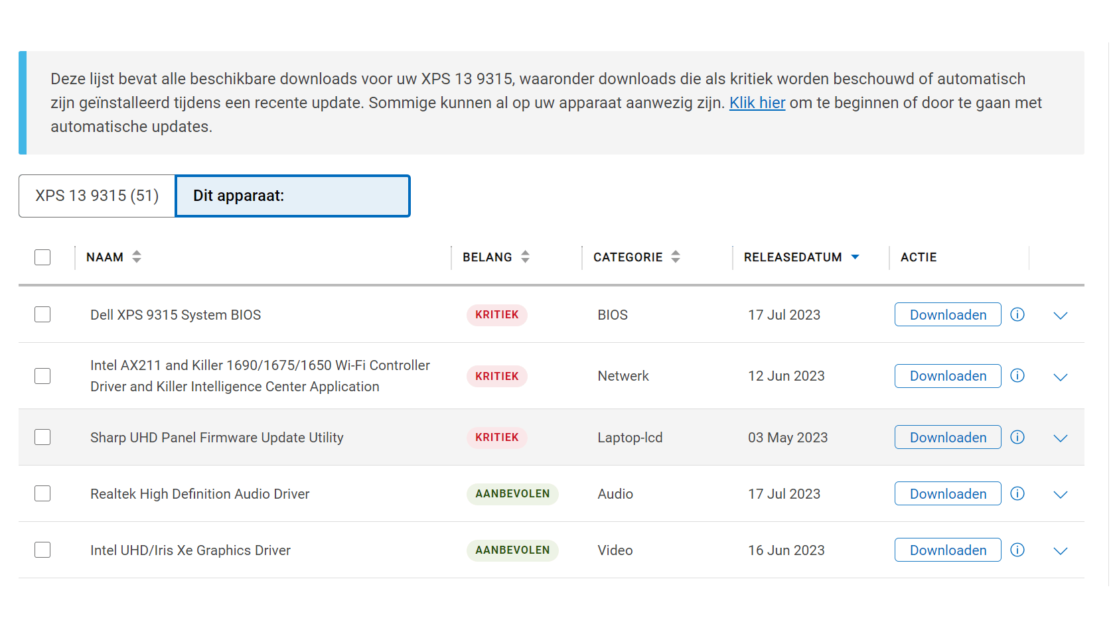Select the Dit apparaat tab
Screen dimensions: 1117x628
[293, 196]
